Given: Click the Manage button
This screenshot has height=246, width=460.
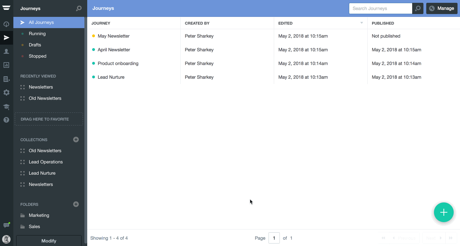Looking at the screenshot, I should tap(442, 8).
